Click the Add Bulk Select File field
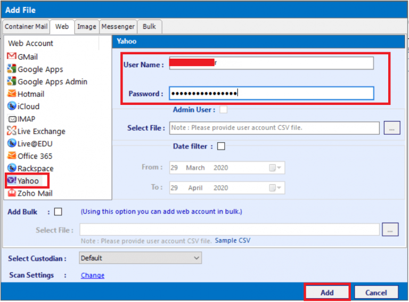This screenshot has width=409, height=302. point(230,230)
